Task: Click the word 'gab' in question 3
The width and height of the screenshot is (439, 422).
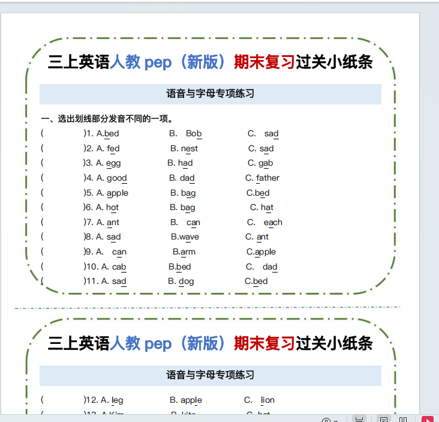Action: tap(266, 163)
